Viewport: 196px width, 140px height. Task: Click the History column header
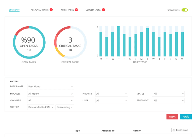tap(137, 131)
